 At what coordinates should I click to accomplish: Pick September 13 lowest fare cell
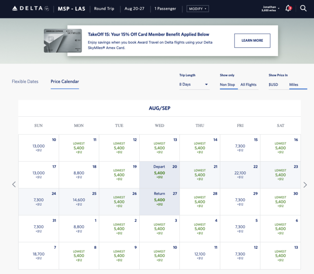click(280, 256)
